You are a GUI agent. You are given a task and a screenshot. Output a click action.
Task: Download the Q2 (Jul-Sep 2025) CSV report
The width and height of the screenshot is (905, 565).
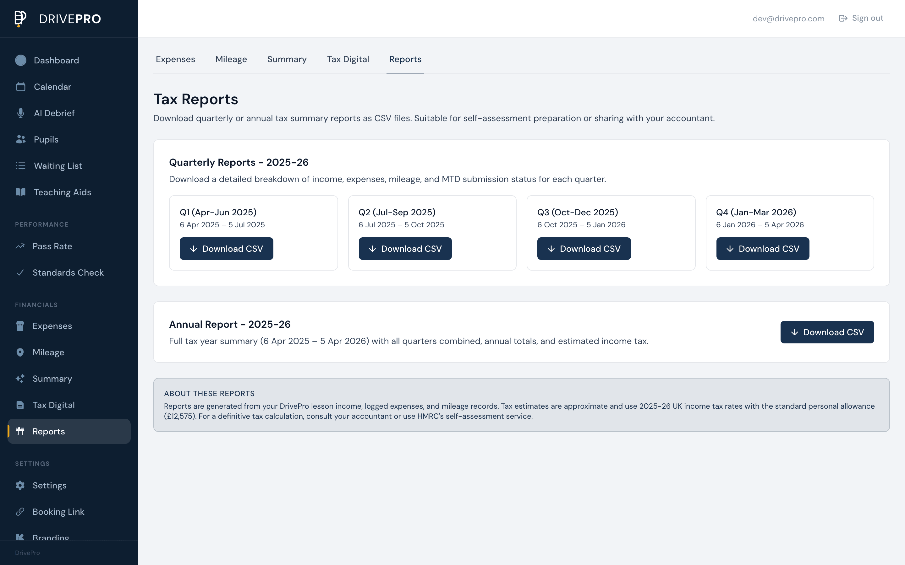coord(405,249)
